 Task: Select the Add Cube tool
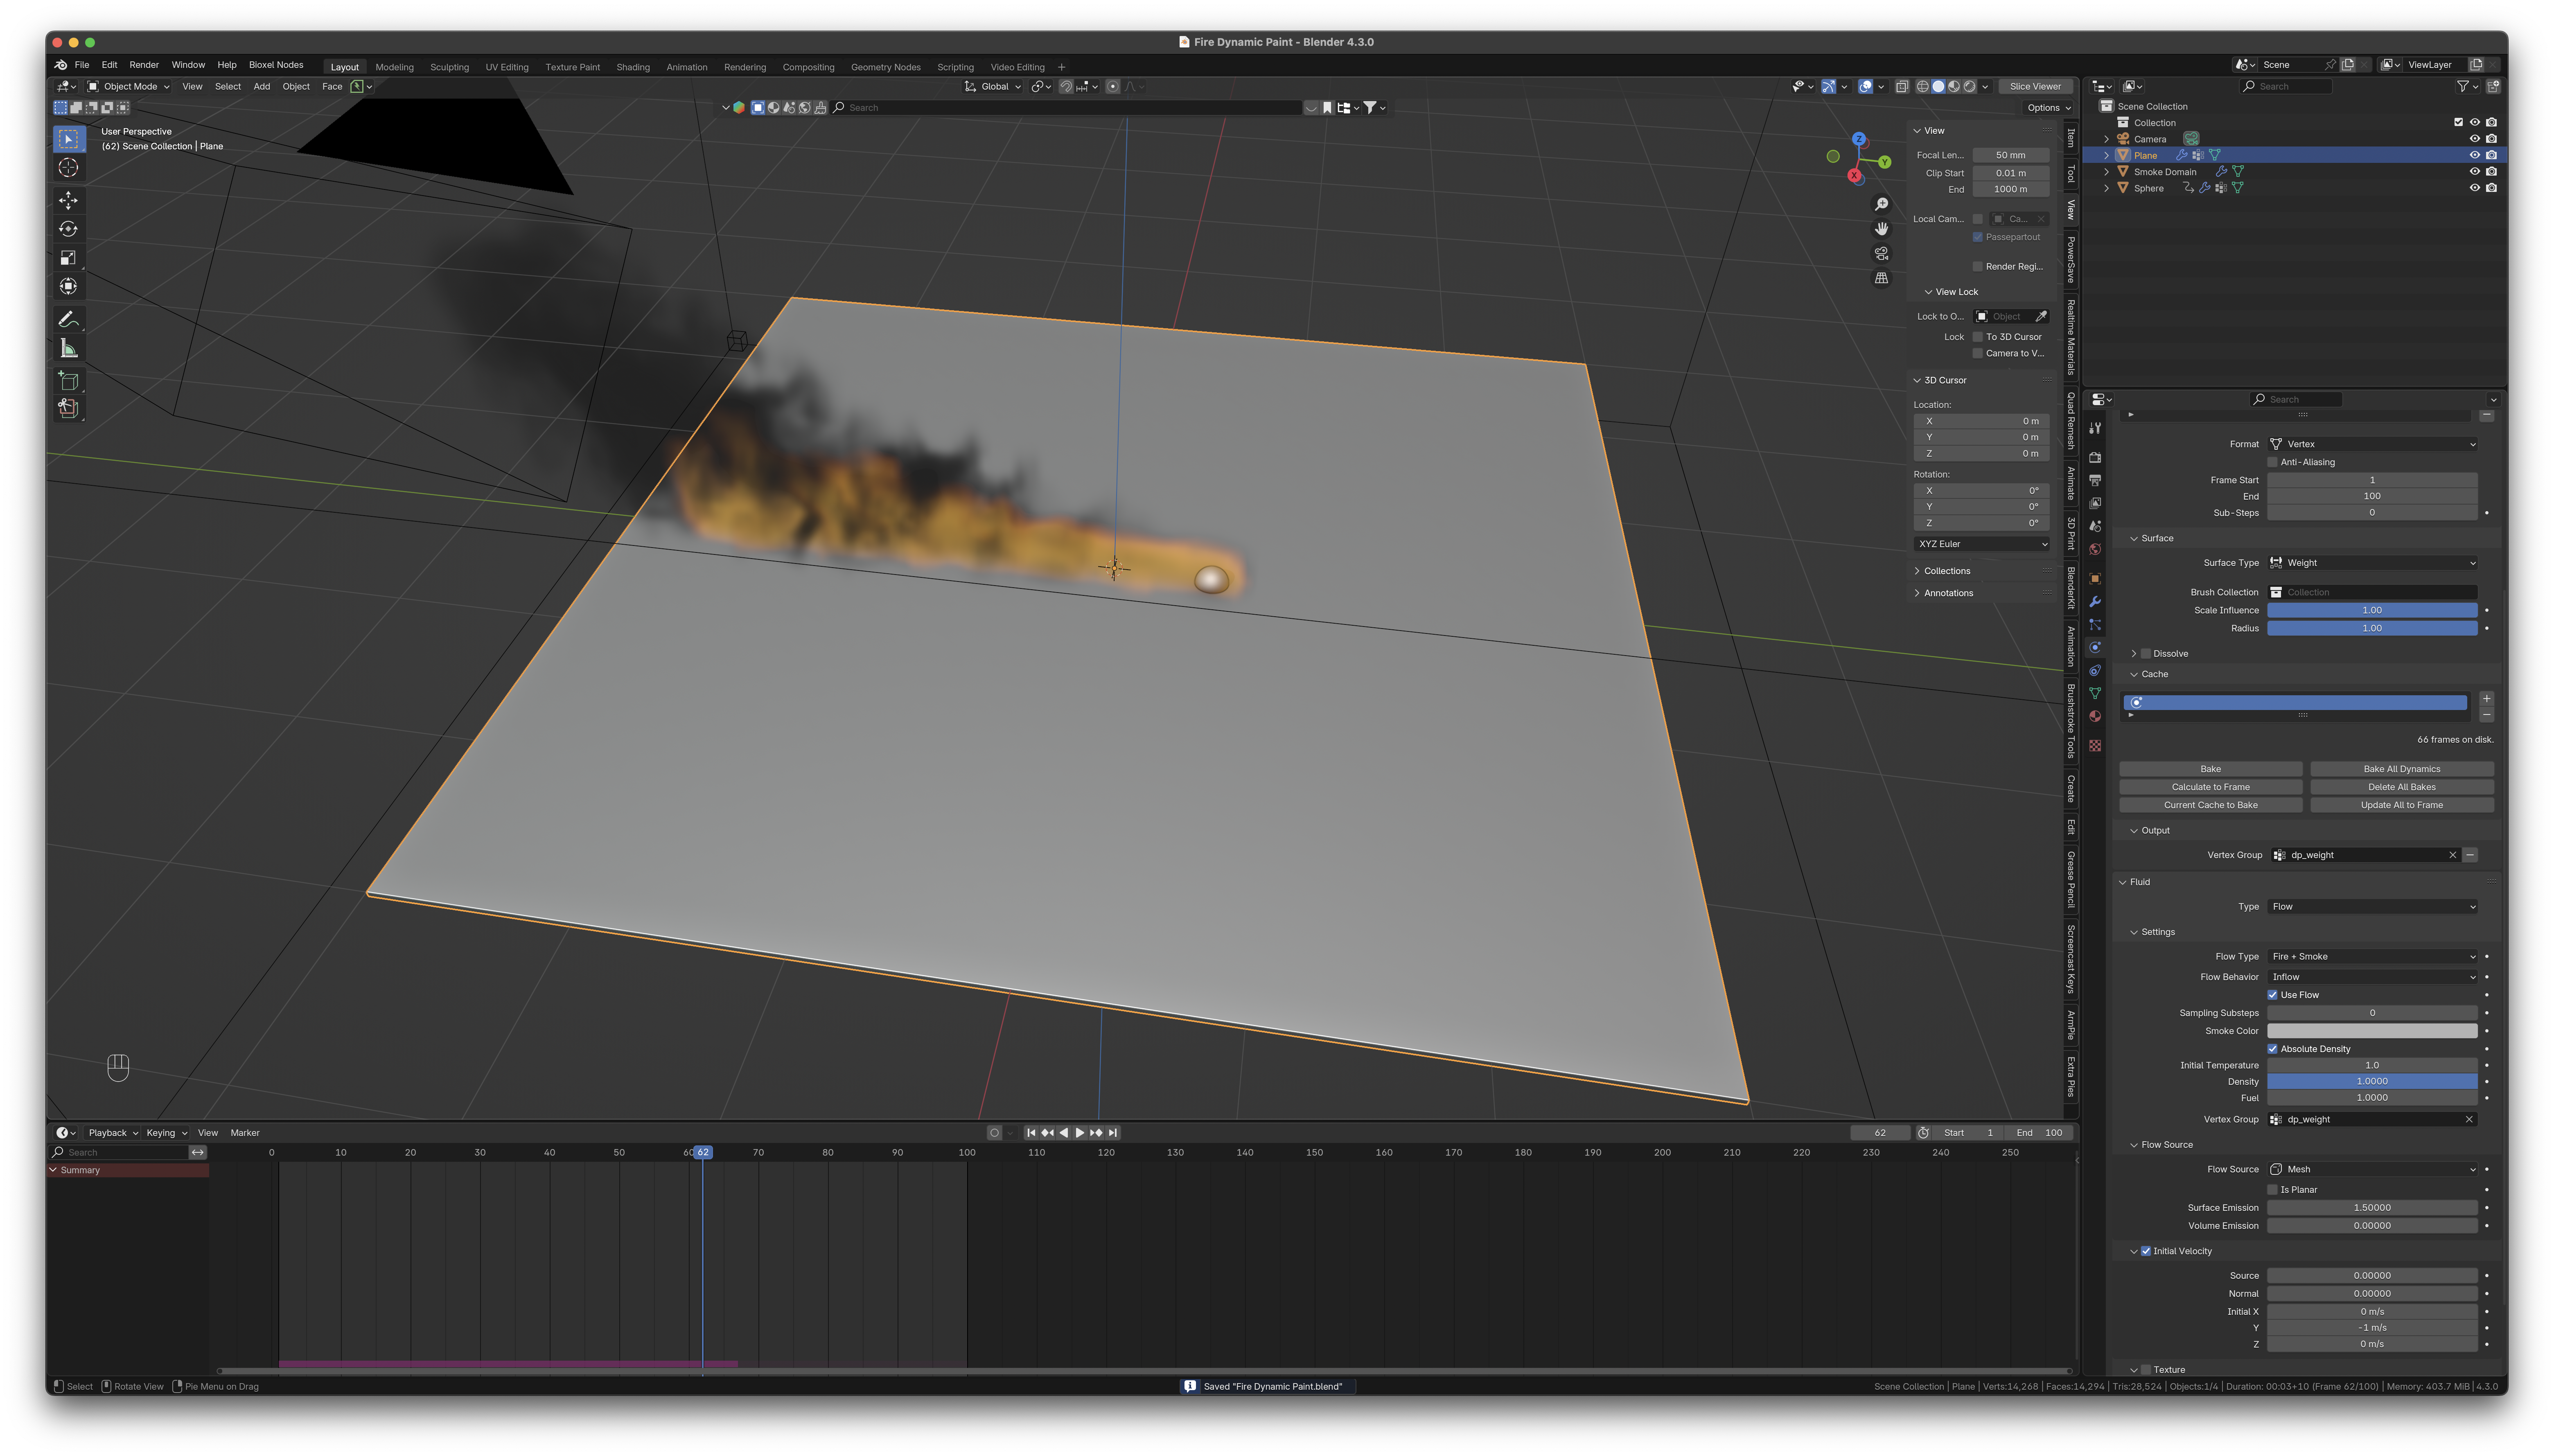(x=68, y=381)
